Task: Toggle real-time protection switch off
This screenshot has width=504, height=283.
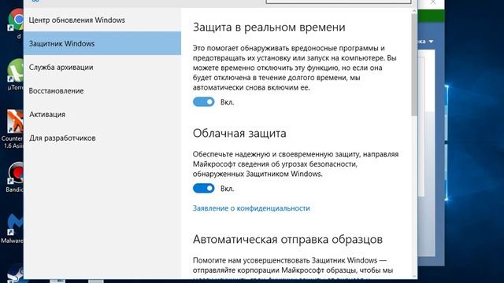Action: [x=203, y=102]
